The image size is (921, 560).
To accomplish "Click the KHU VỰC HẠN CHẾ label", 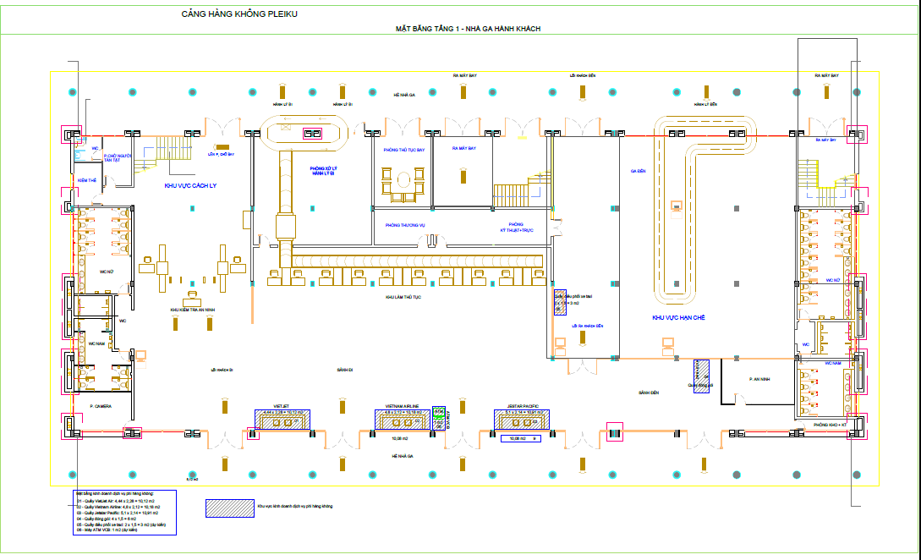I will click(677, 318).
